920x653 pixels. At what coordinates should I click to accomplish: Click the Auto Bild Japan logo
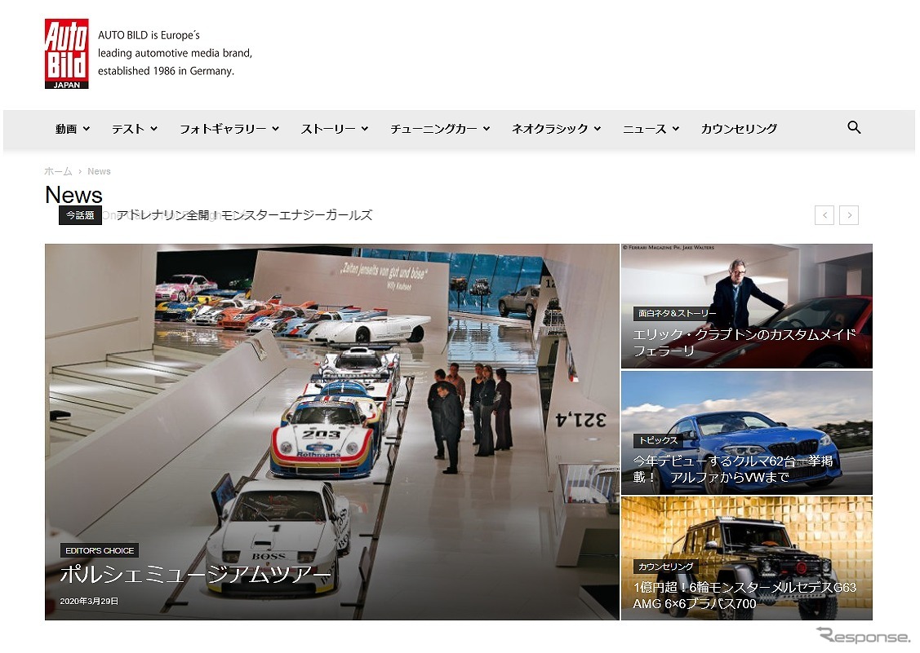(x=66, y=54)
